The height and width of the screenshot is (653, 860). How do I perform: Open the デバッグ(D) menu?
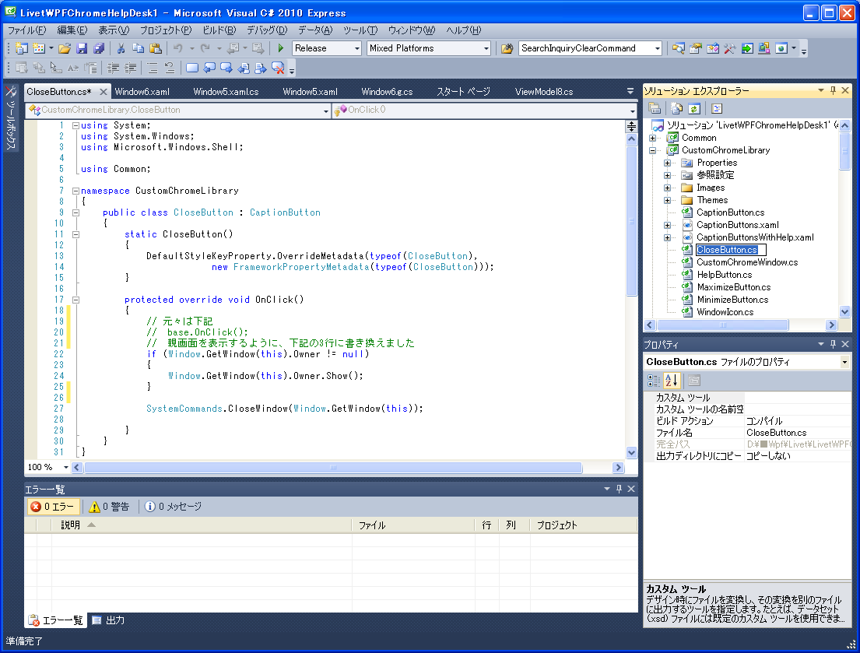point(266,30)
